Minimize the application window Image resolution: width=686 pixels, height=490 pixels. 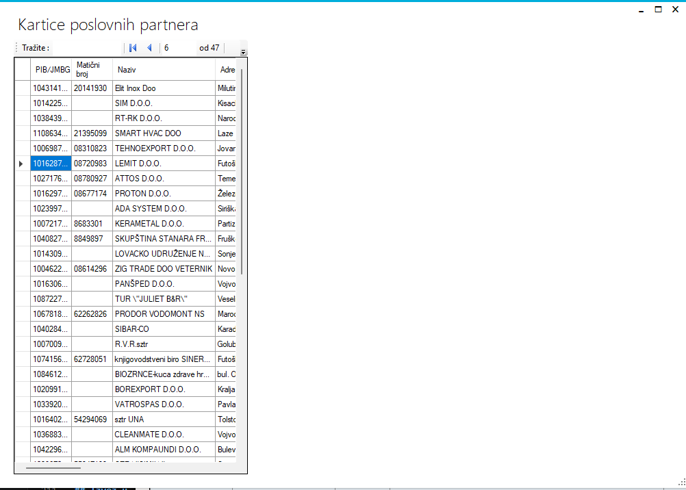coord(641,10)
